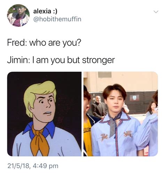Select the line 'Fred: who are you?'
The height and width of the screenshot is (174, 165).
click(x=44, y=43)
